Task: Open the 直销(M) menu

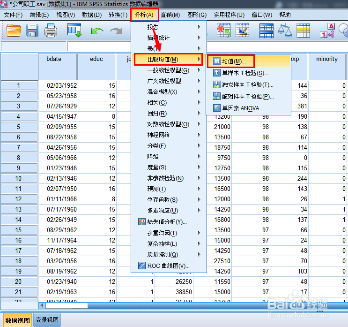Action: click(x=170, y=15)
